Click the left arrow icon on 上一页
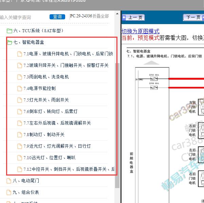The image size is (204, 203). click(124, 17)
